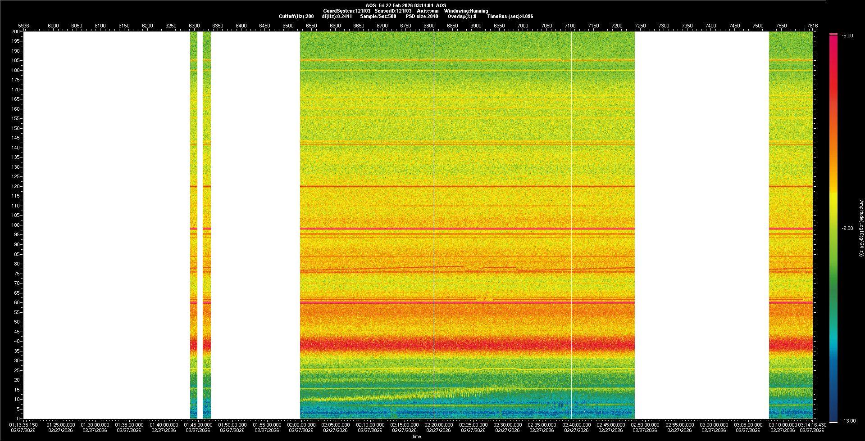Click the Overlap(%):0 parameter text
Screen dimensions: 865x441
click(462, 16)
